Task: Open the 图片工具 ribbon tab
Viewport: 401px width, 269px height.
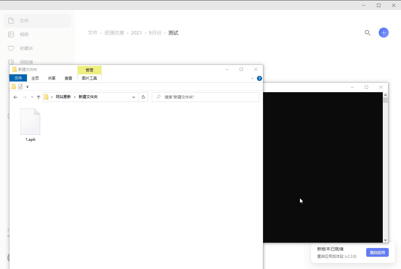Action: (89, 78)
